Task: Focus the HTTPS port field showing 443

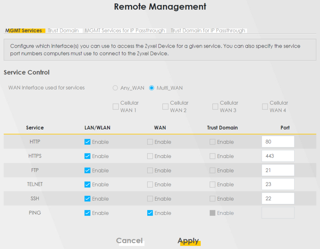Action: (x=278, y=156)
